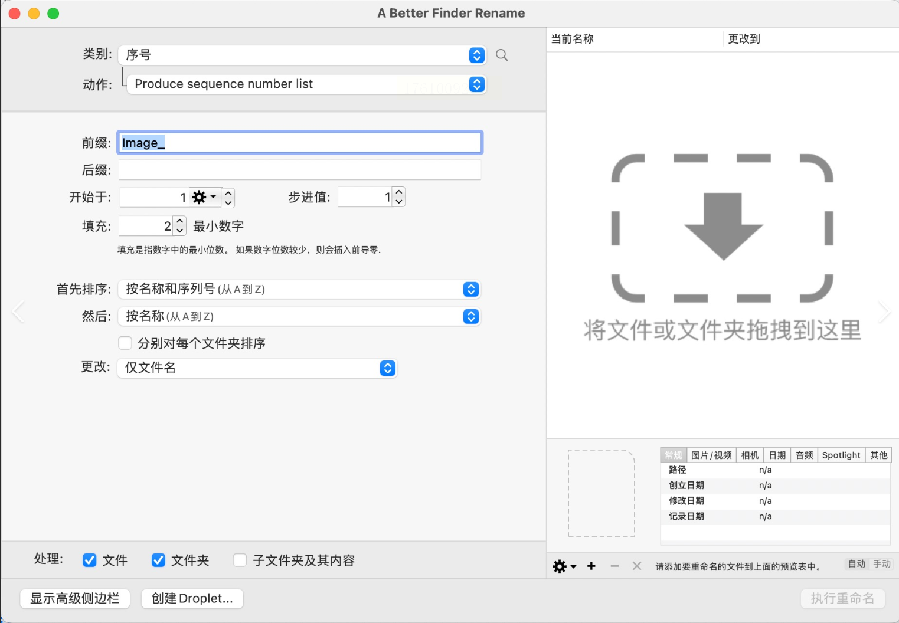Click the 步进值 number field
The width and height of the screenshot is (899, 623).
[x=365, y=196]
